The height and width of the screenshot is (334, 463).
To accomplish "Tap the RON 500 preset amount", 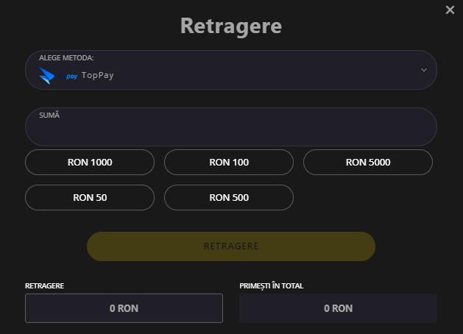I will pos(229,198).
